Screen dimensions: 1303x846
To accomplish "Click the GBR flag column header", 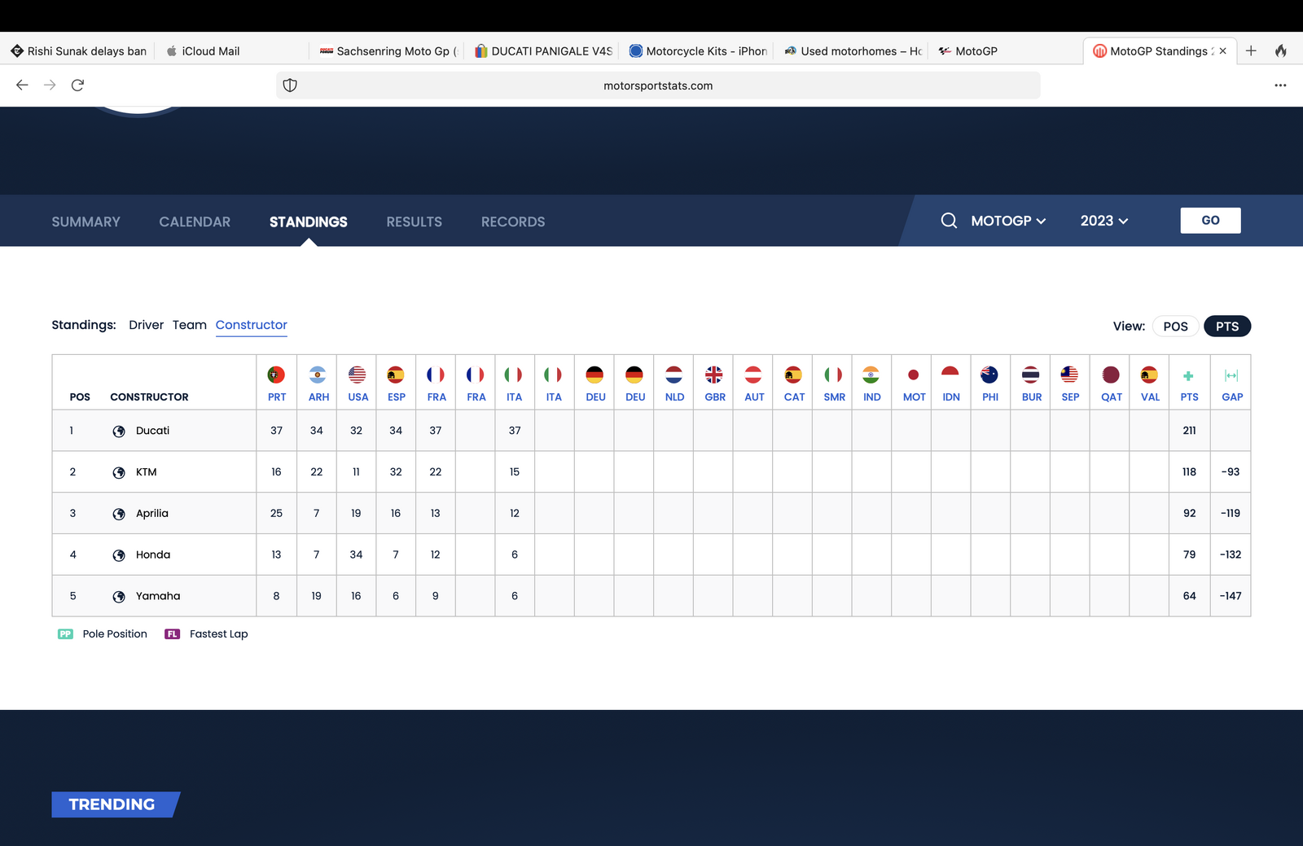I will (x=714, y=375).
